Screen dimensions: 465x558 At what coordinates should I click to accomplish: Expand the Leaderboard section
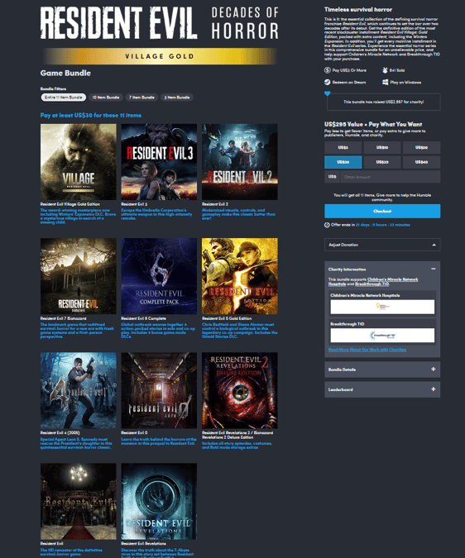click(382, 389)
